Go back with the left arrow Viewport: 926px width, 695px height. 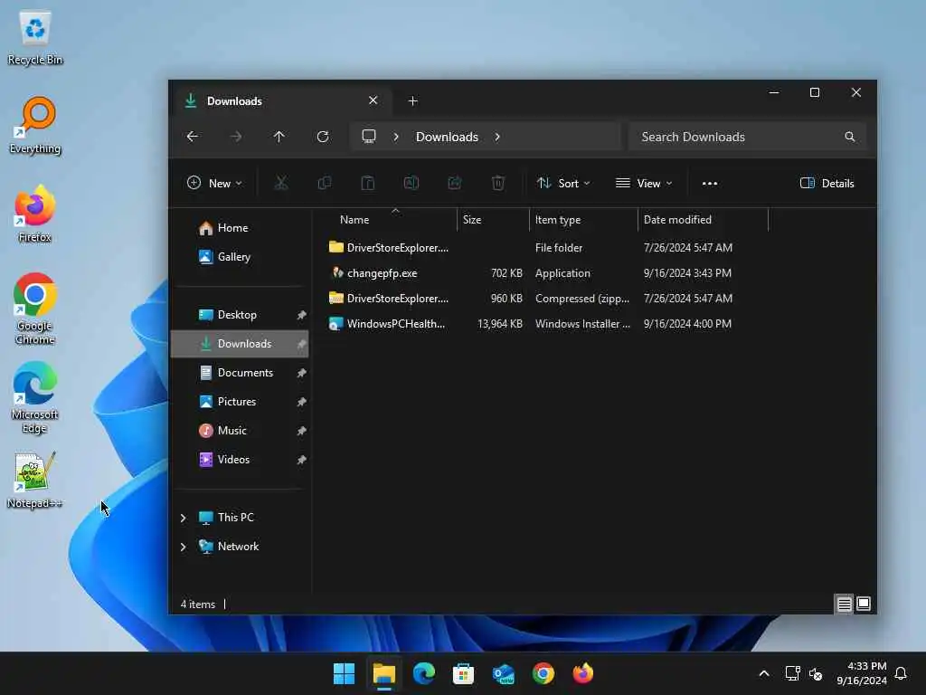(x=193, y=137)
